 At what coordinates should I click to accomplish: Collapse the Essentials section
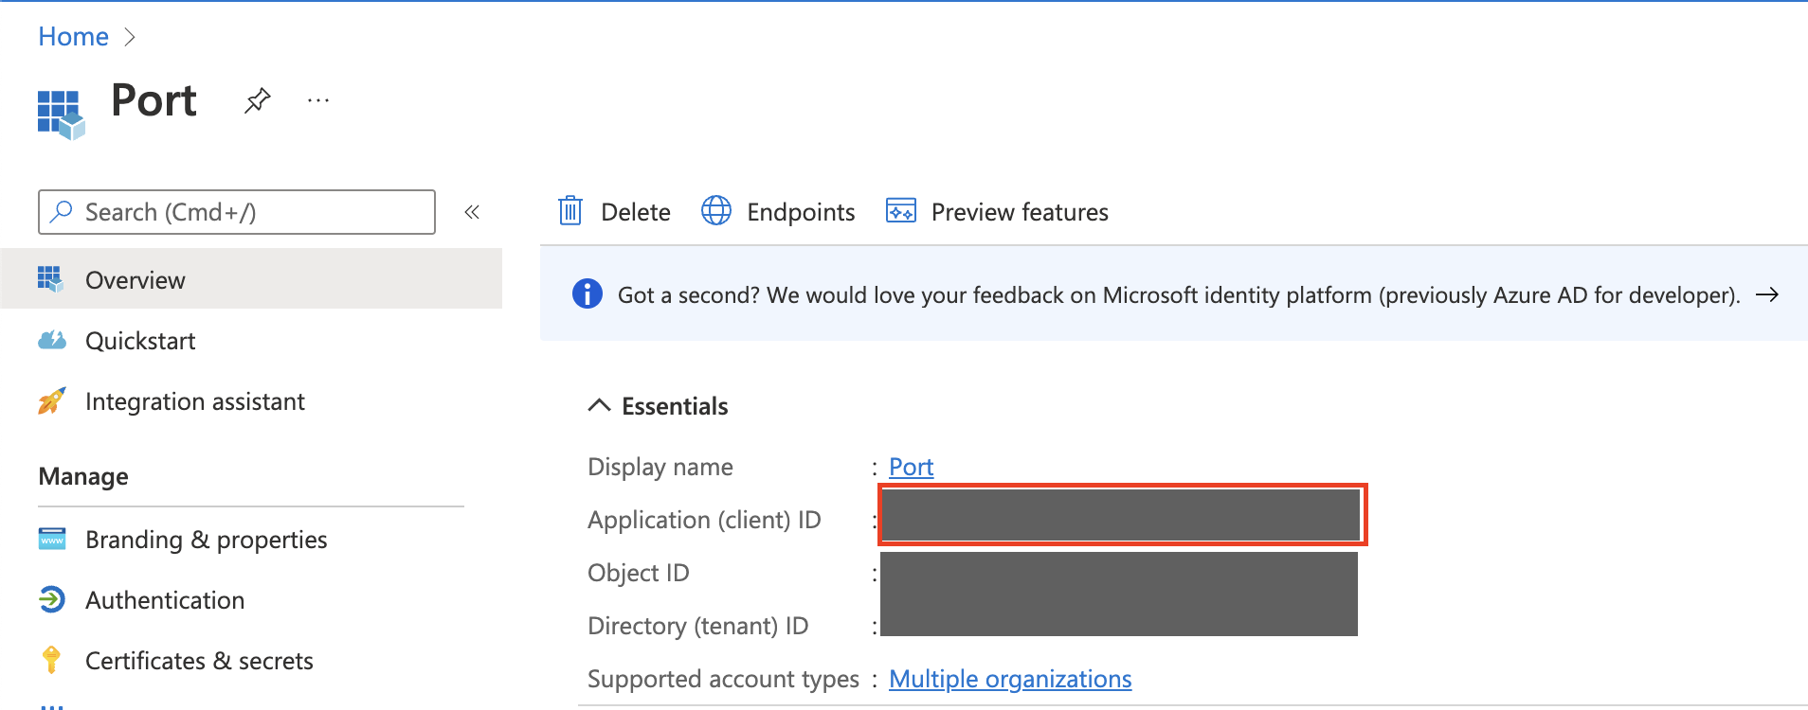tap(599, 405)
